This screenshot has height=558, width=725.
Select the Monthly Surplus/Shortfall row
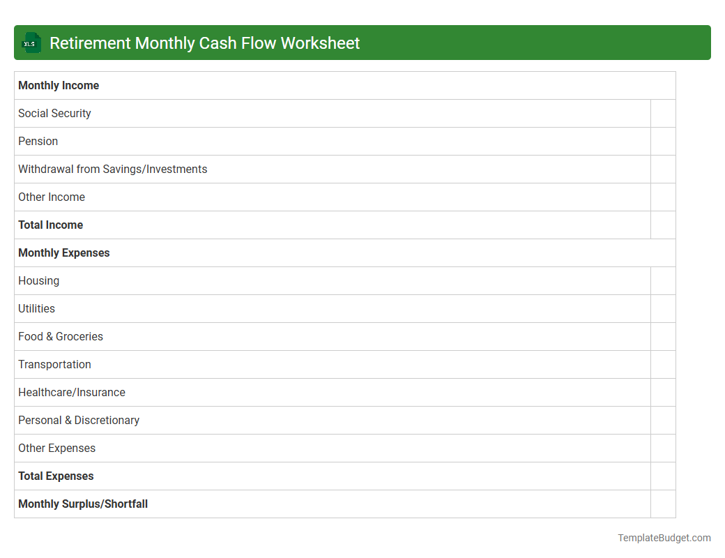click(82, 504)
